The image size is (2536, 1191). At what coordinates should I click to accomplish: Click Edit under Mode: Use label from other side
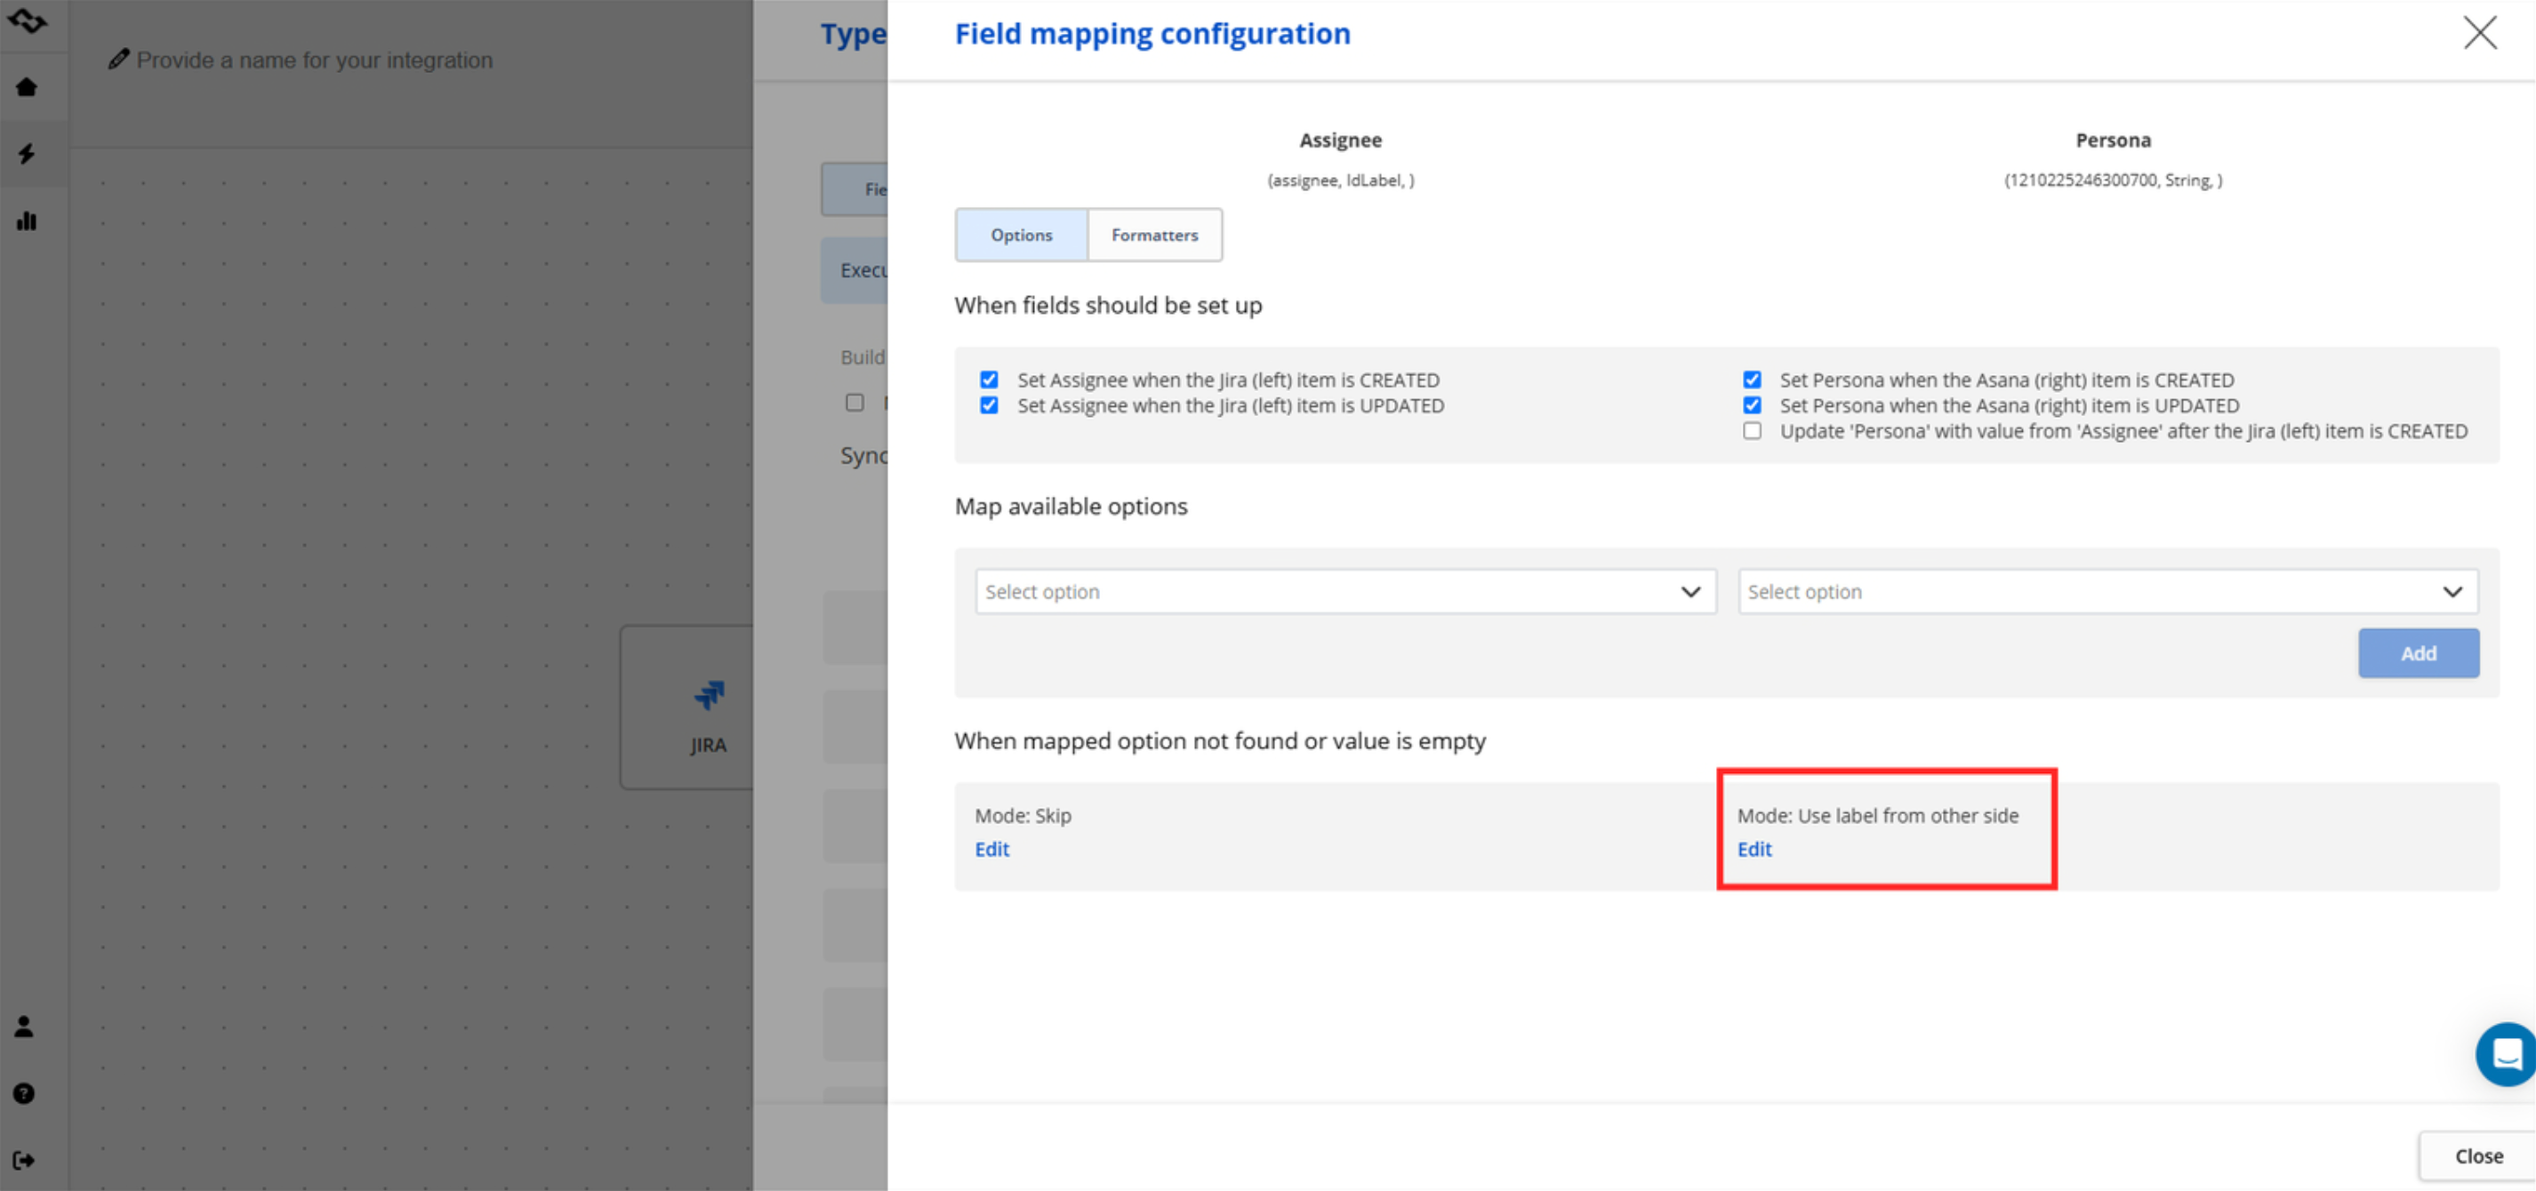[x=1754, y=850]
